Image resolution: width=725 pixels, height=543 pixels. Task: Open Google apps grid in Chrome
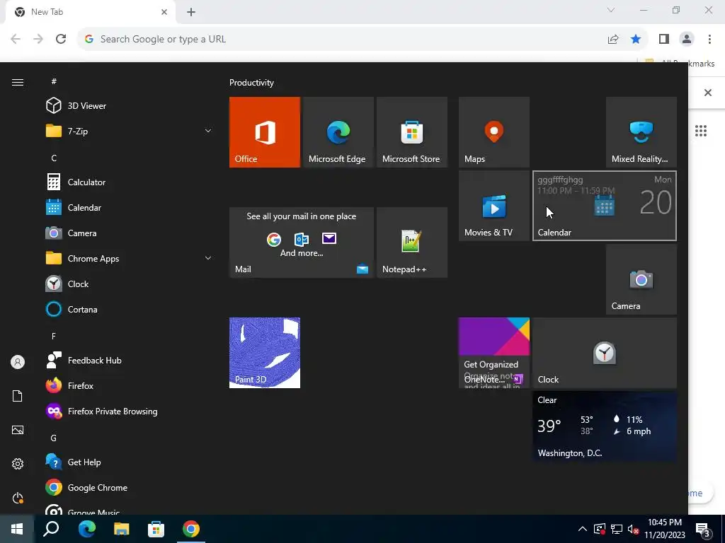pyautogui.click(x=701, y=131)
